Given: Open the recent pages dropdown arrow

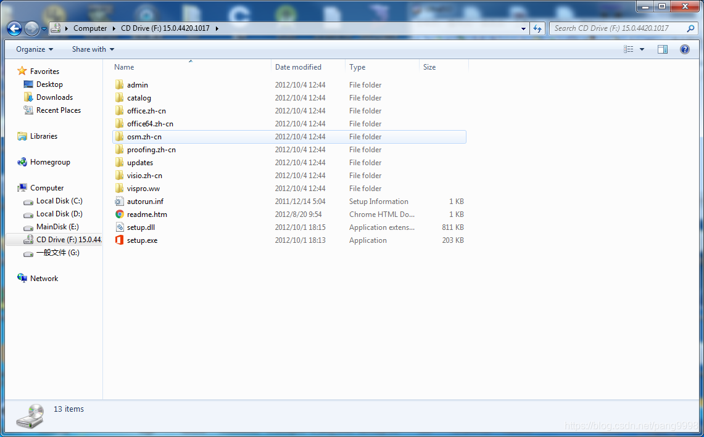Looking at the screenshot, I should (44, 29).
